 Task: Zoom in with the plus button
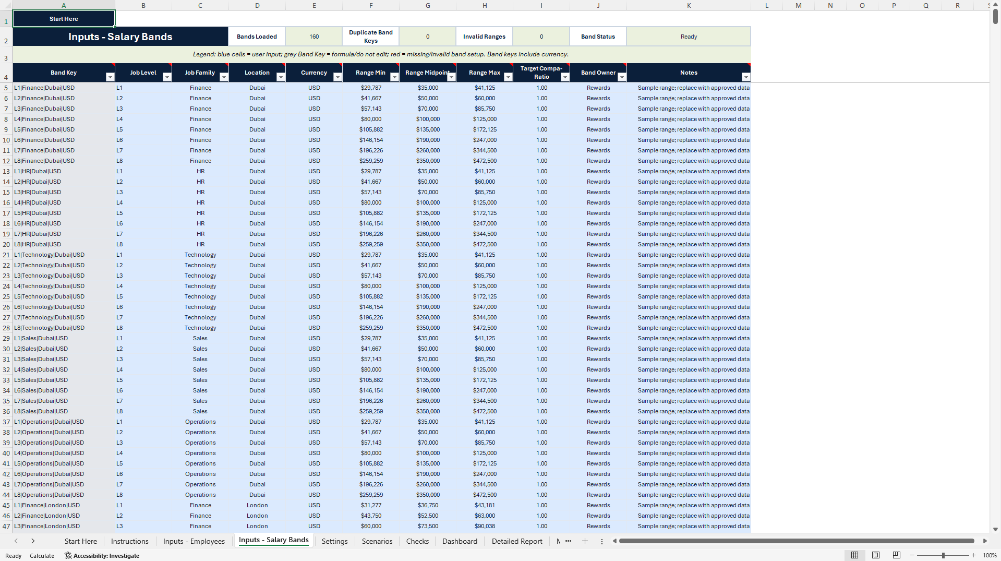coord(973,555)
